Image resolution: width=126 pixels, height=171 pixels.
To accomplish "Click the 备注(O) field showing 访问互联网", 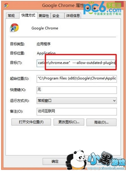I will coord(77,111).
